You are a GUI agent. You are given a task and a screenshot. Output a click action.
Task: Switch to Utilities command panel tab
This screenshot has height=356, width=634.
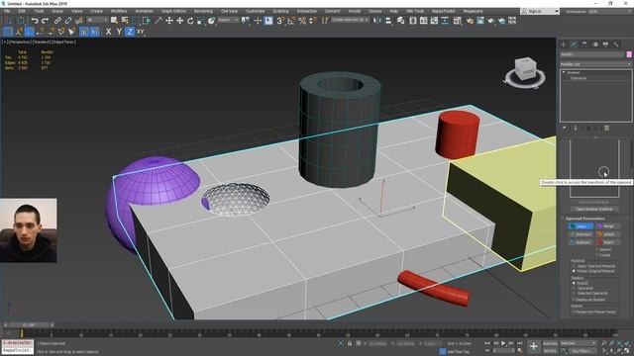[x=616, y=44]
